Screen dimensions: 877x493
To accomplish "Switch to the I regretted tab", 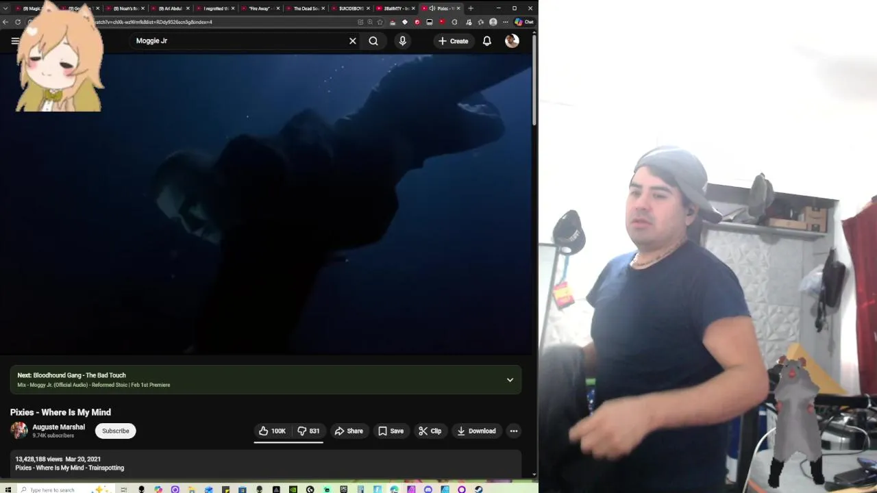I will [215, 8].
